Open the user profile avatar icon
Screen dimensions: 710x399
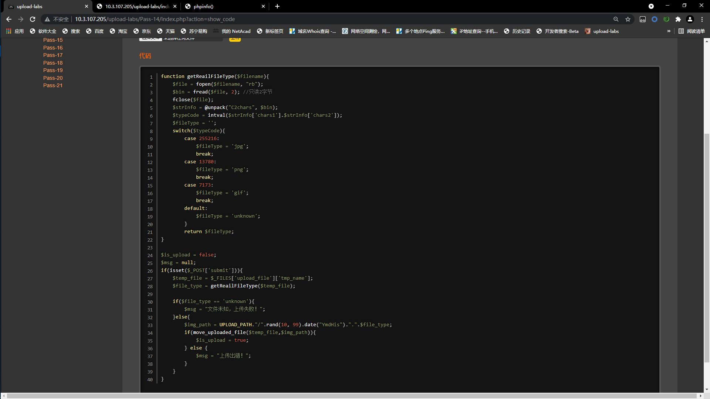pyautogui.click(x=690, y=19)
